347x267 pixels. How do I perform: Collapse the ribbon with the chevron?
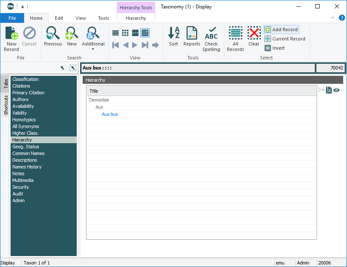(333, 18)
